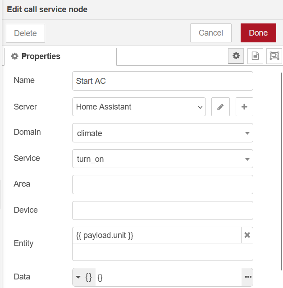Viewport: 283px width, 288px height.
Task: Open the Domain dropdown arrow
Action: point(247,133)
